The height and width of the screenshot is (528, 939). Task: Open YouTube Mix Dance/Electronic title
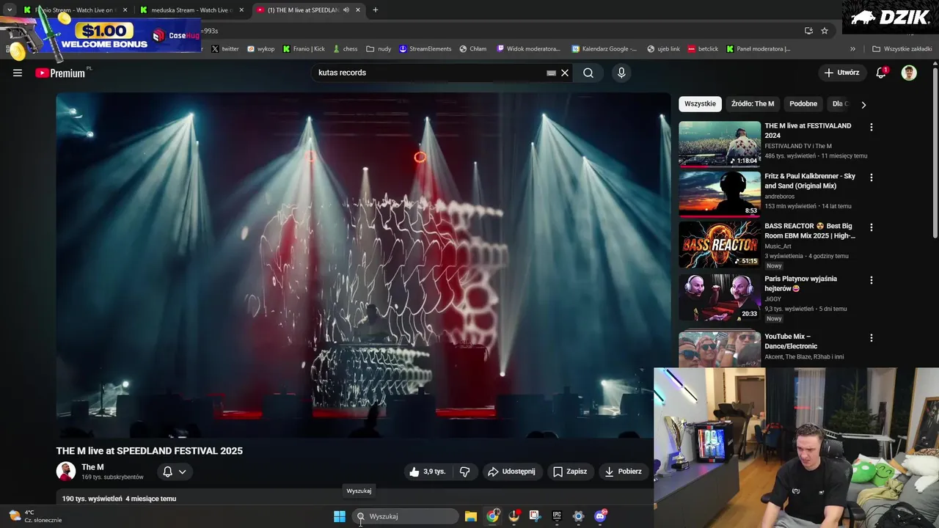tap(791, 341)
